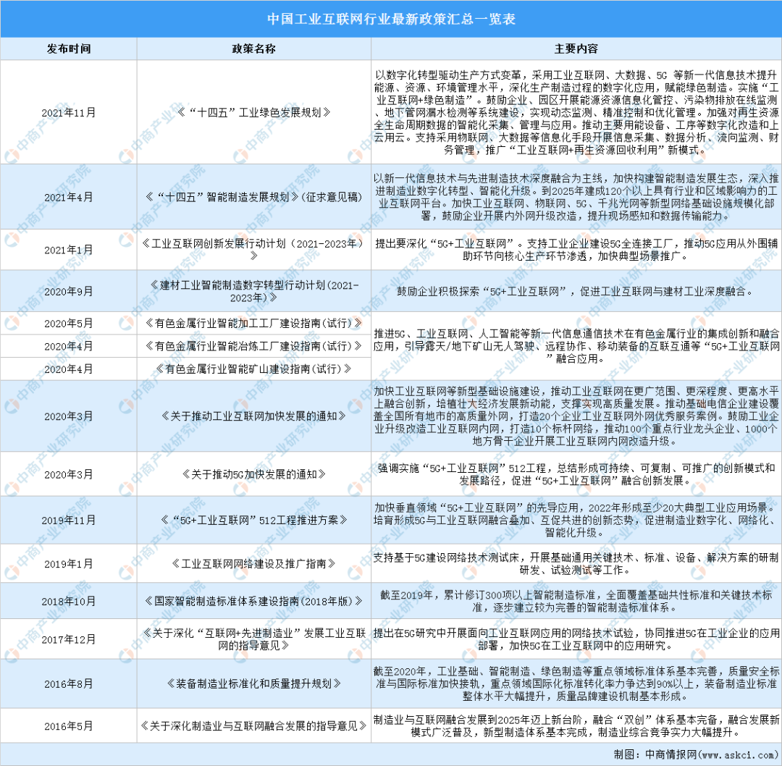This screenshot has width=782, height=766.
Task: Click the 2021年1月 date cell
Action: tap(68, 250)
